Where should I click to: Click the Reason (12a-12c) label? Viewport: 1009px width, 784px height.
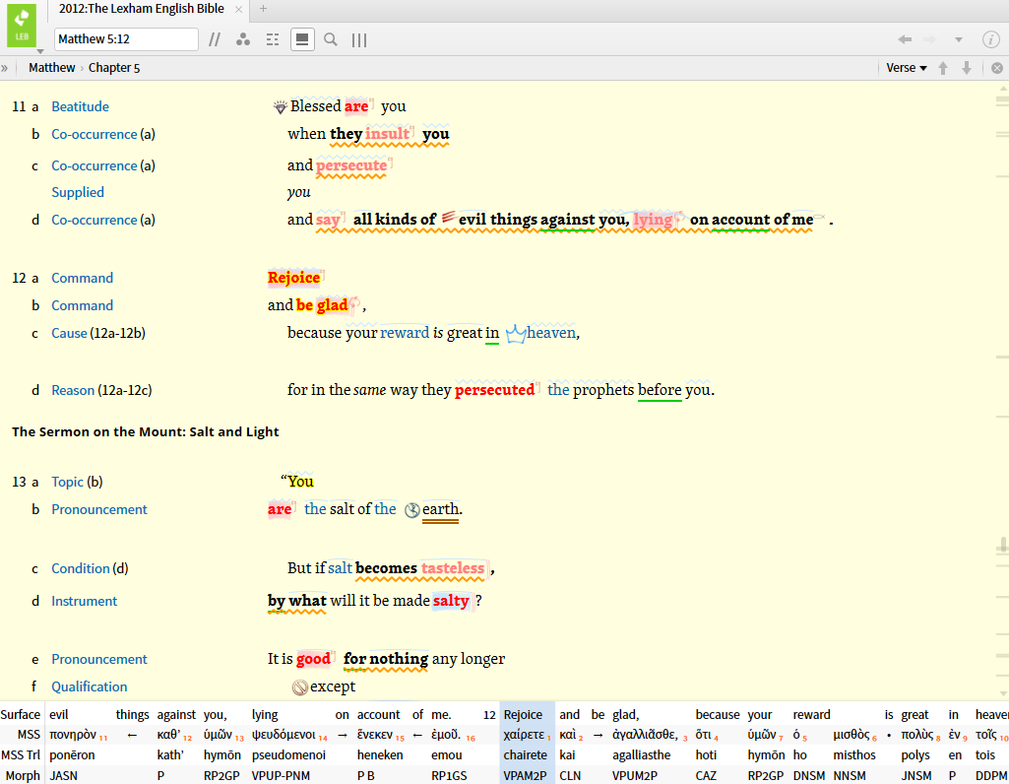(x=101, y=391)
